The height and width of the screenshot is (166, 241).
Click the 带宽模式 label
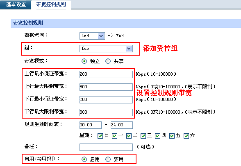coord(36,61)
